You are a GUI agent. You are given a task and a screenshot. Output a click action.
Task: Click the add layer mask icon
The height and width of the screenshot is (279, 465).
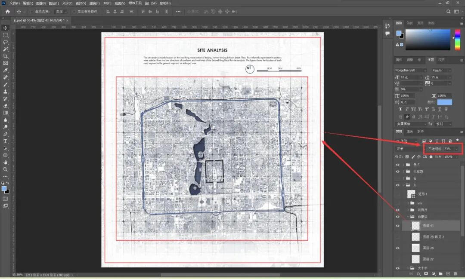click(x=426, y=274)
